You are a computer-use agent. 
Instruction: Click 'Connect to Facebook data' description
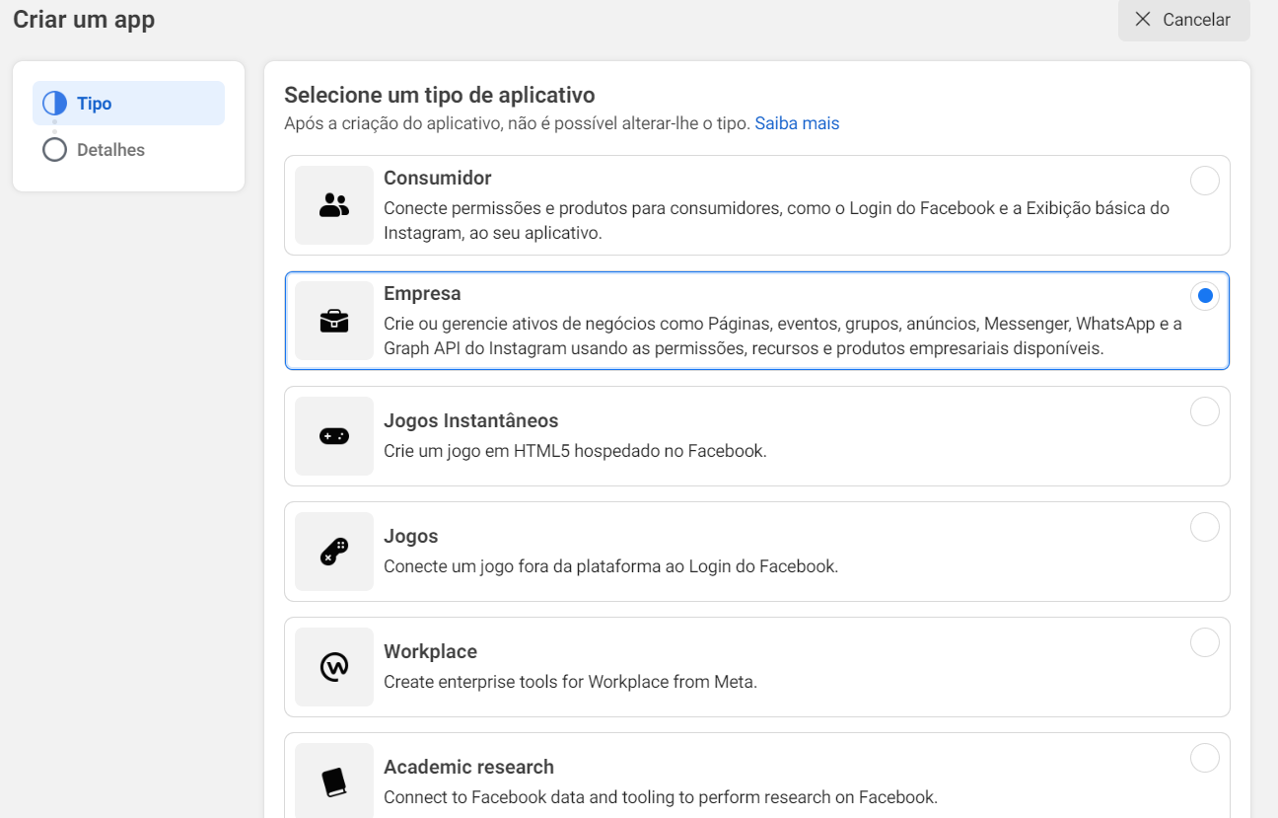[661, 797]
